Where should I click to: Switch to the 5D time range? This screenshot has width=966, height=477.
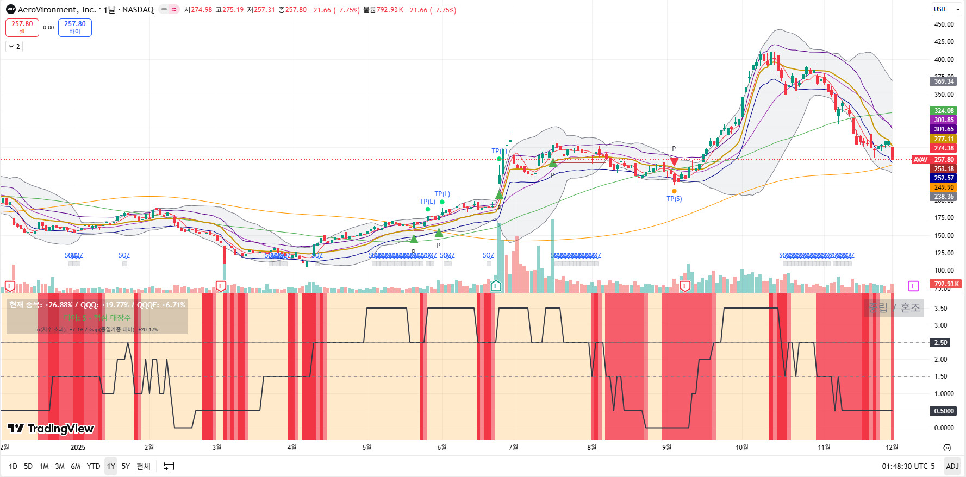click(x=28, y=466)
